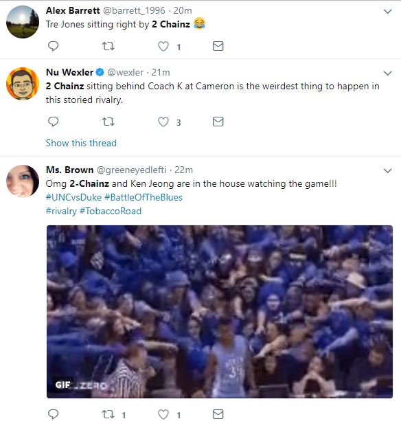Retweet Alex Barrett's Tre Jones tweet

pos(108,46)
